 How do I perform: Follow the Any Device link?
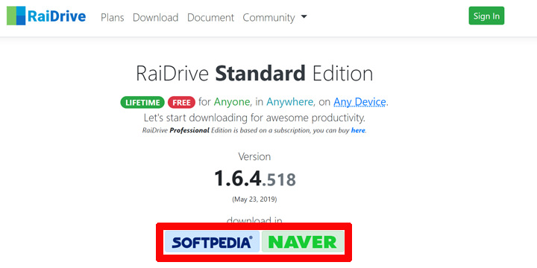[360, 102]
